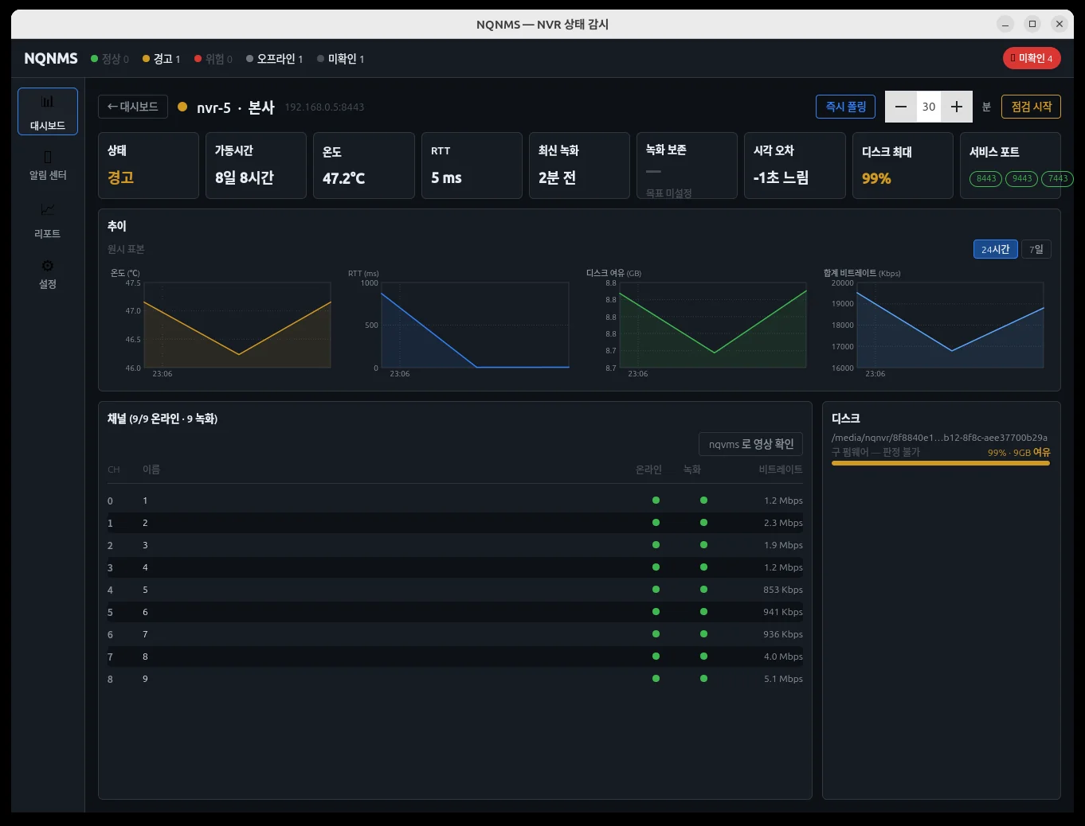This screenshot has width=1085, height=826.
Task: Select channel row with 4.0 Mbps
Action: pos(455,657)
